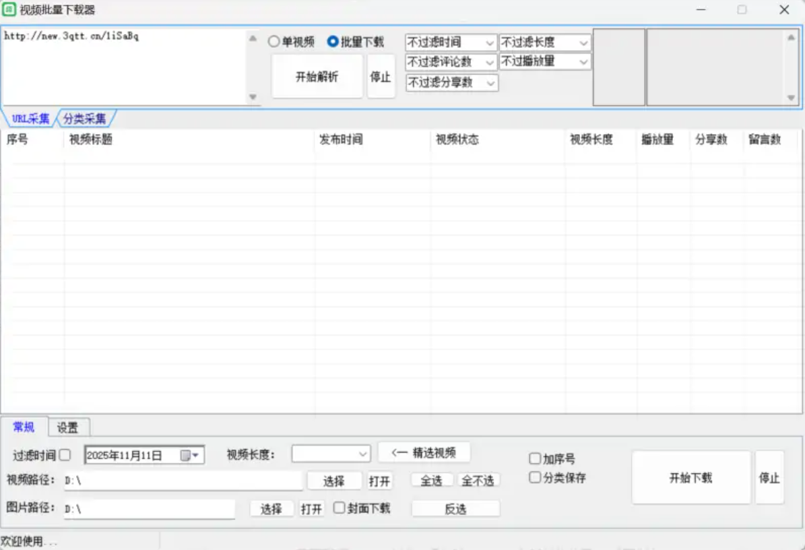
Task: Click 选择 for 图片路径
Action: 271,509
